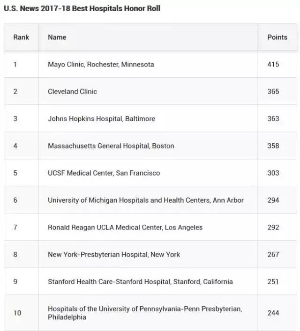Image resolution: width=300 pixels, height=331 pixels.
Task: Click Massachusetts General Hospital, Boston
Action: pos(111,146)
